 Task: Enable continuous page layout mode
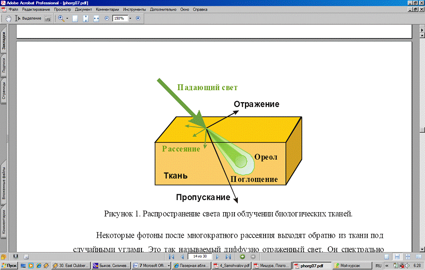coord(397,256)
